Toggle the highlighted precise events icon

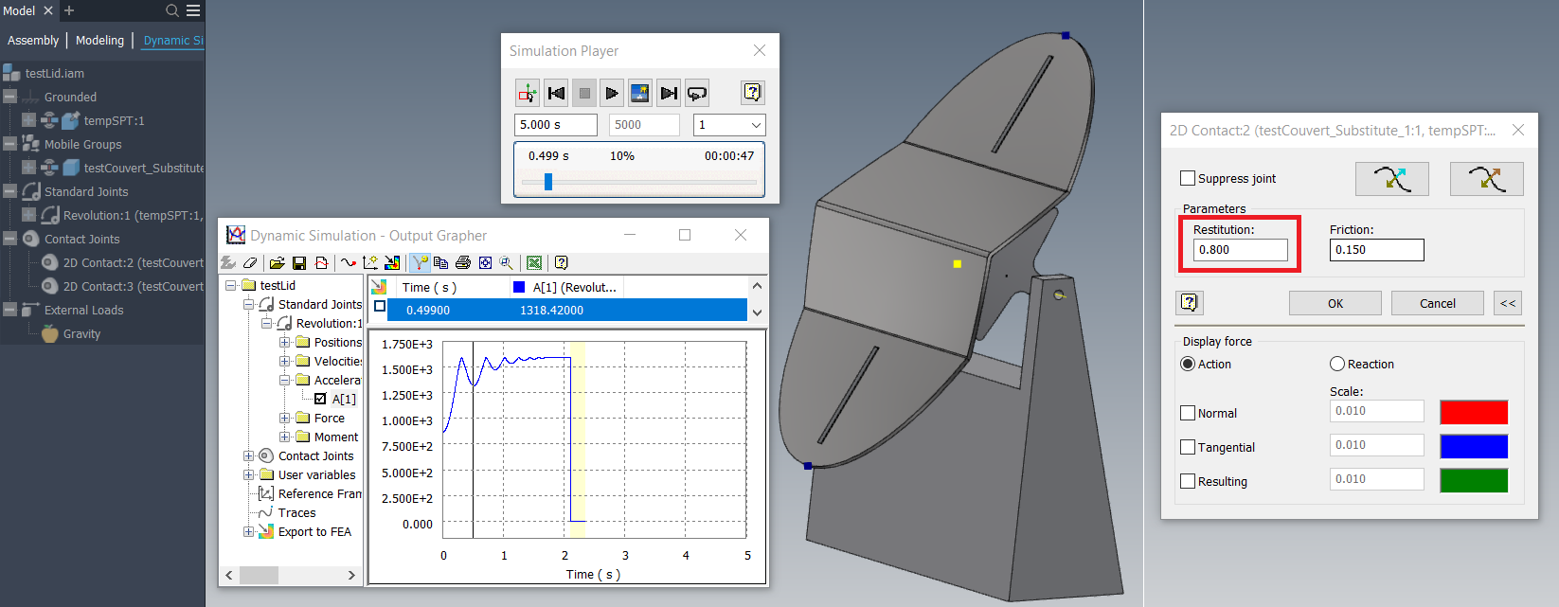click(420, 262)
